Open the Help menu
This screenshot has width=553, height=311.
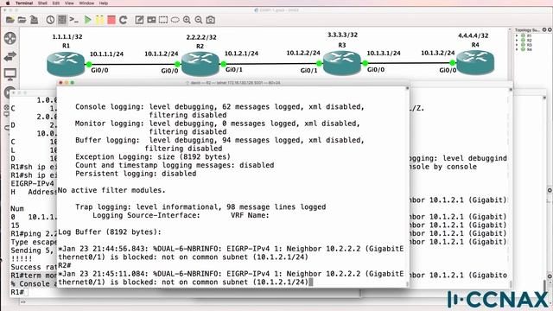coord(104,3)
